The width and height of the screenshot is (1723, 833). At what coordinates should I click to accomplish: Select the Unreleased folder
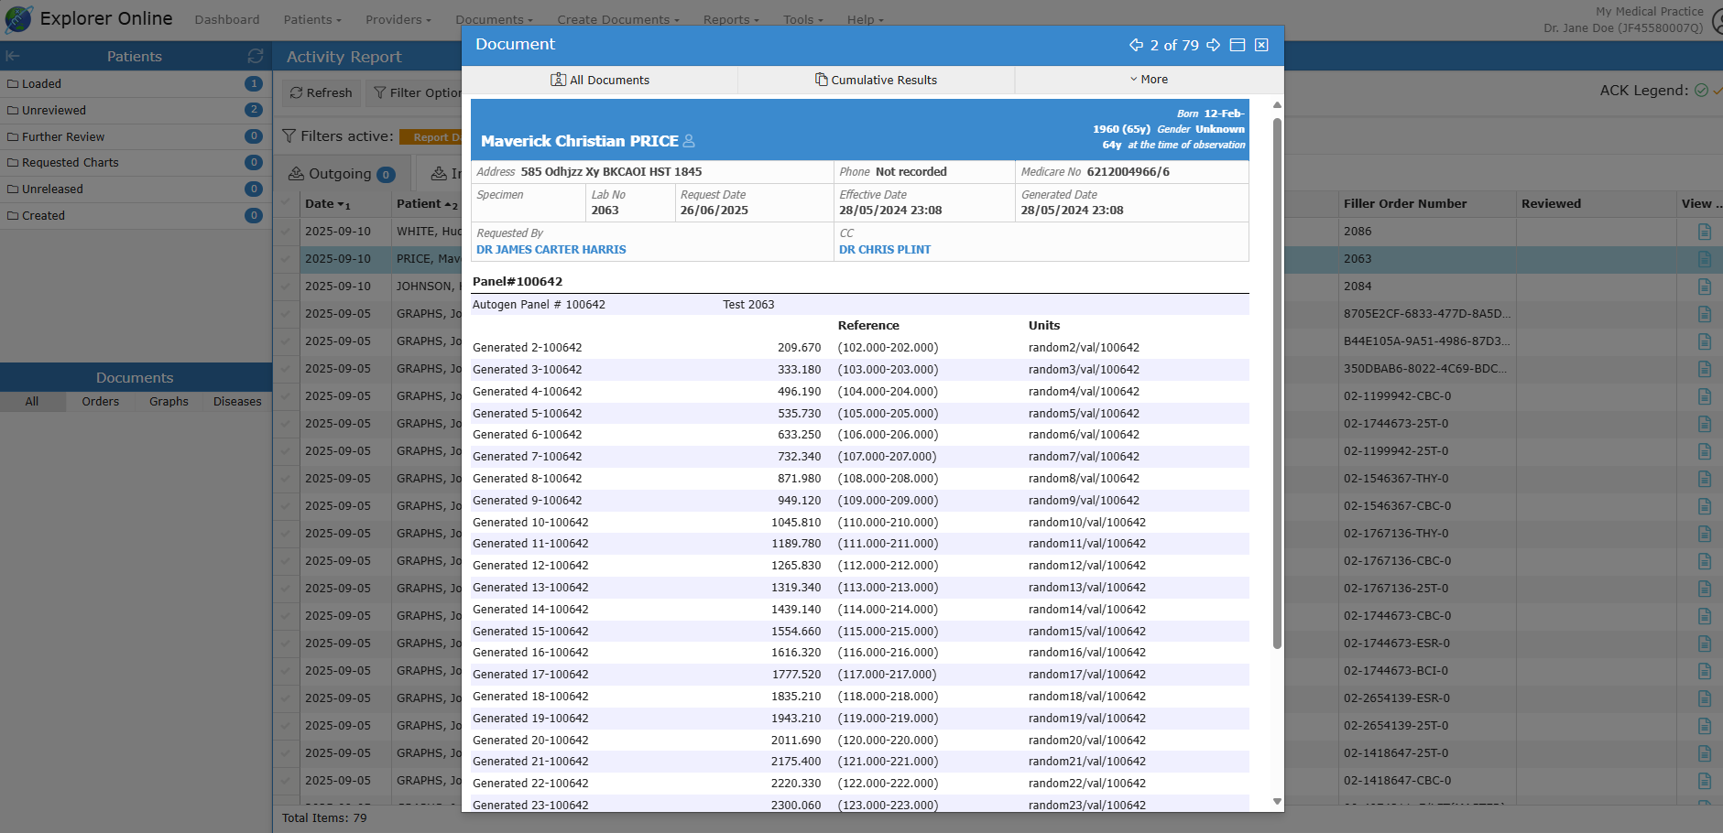coord(136,189)
